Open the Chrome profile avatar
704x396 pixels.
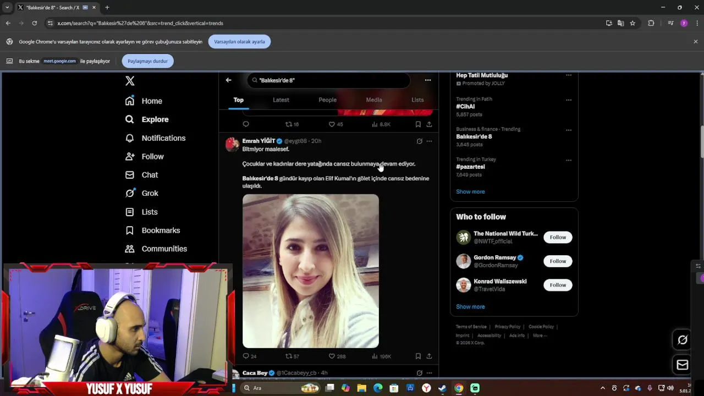pyautogui.click(x=684, y=23)
